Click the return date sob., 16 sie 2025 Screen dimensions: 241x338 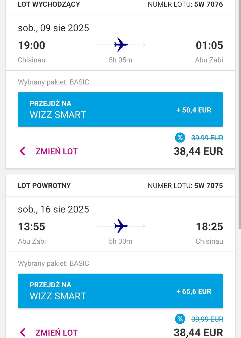coord(54,209)
